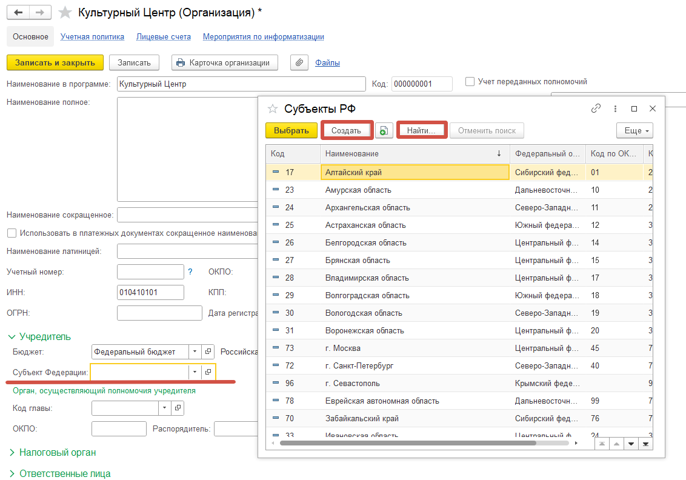Viewport: 686px width, 480px height.
Task: Click the Код field with 000000001
Action: [422, 84]
